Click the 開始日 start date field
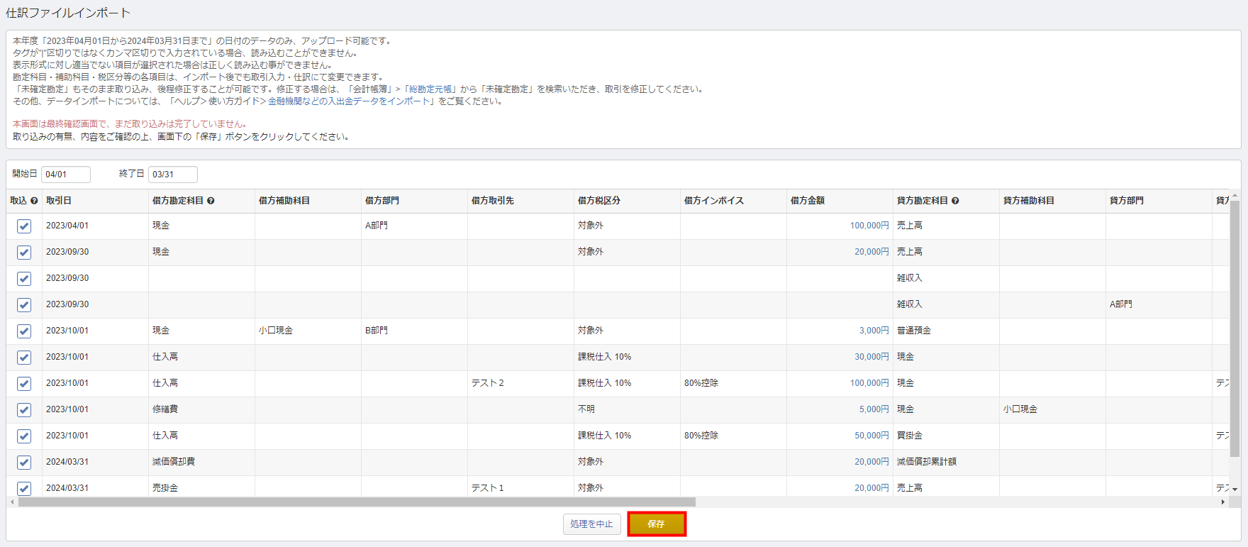Screen dimensions: 1248x547 [66, 175]
